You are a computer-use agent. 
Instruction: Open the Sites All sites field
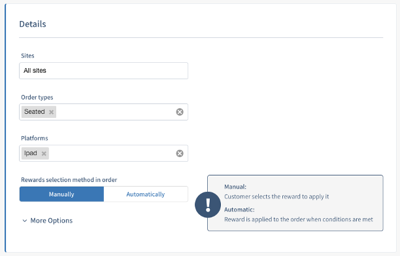click(103, 71)
